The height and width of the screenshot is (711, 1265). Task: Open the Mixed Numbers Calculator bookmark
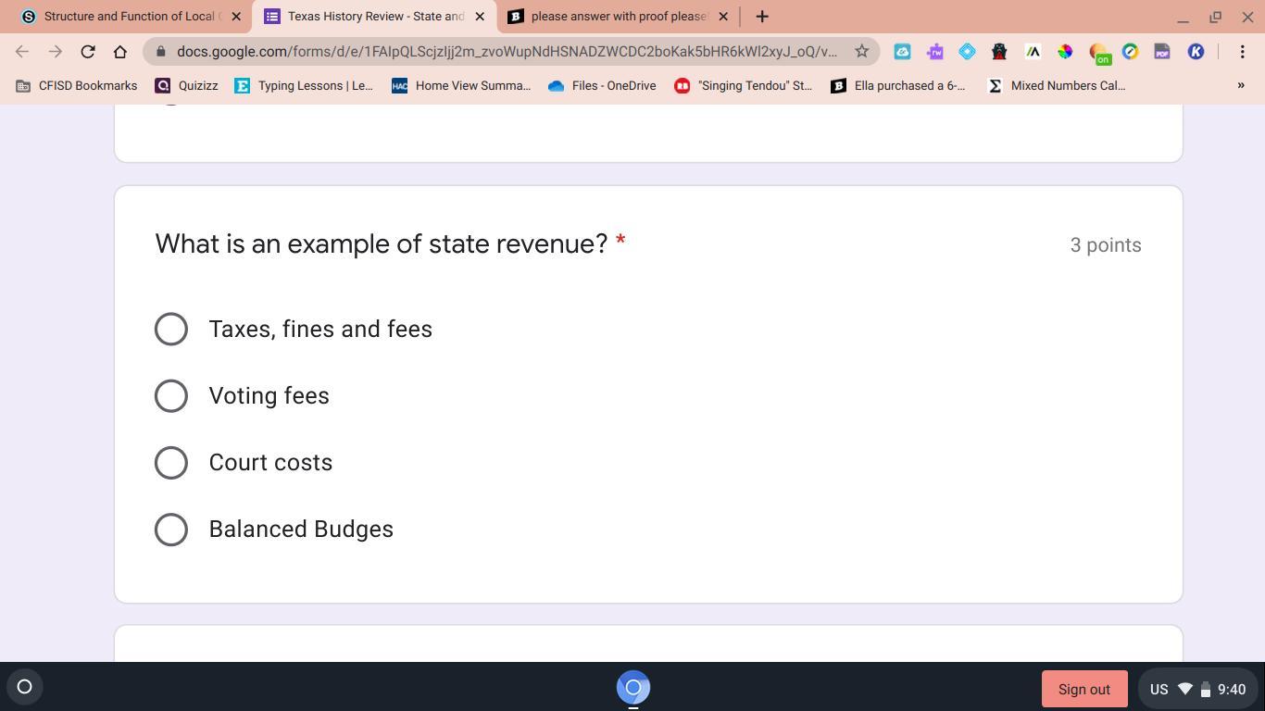[x=1057, y=85]
